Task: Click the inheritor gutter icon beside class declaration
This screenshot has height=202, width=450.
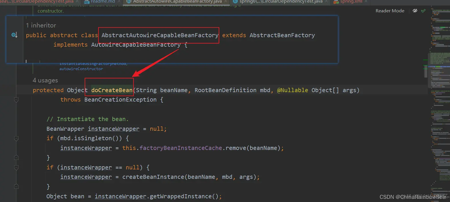Action: [14, 35]
